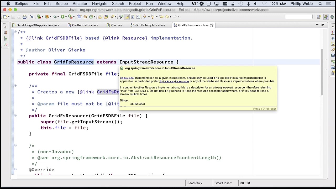The image size is (336, 189).
Task: Select the Debug perspective icon
Action: (332, 17)
